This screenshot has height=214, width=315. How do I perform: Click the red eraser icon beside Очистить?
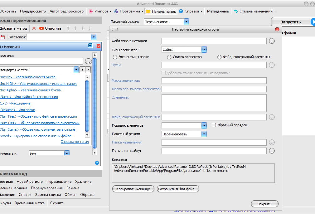[41, 28]
